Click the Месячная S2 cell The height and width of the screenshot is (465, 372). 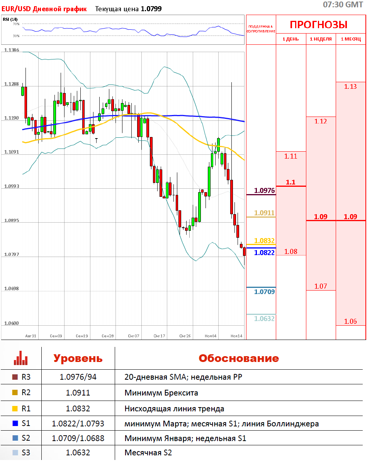[148, 452]
